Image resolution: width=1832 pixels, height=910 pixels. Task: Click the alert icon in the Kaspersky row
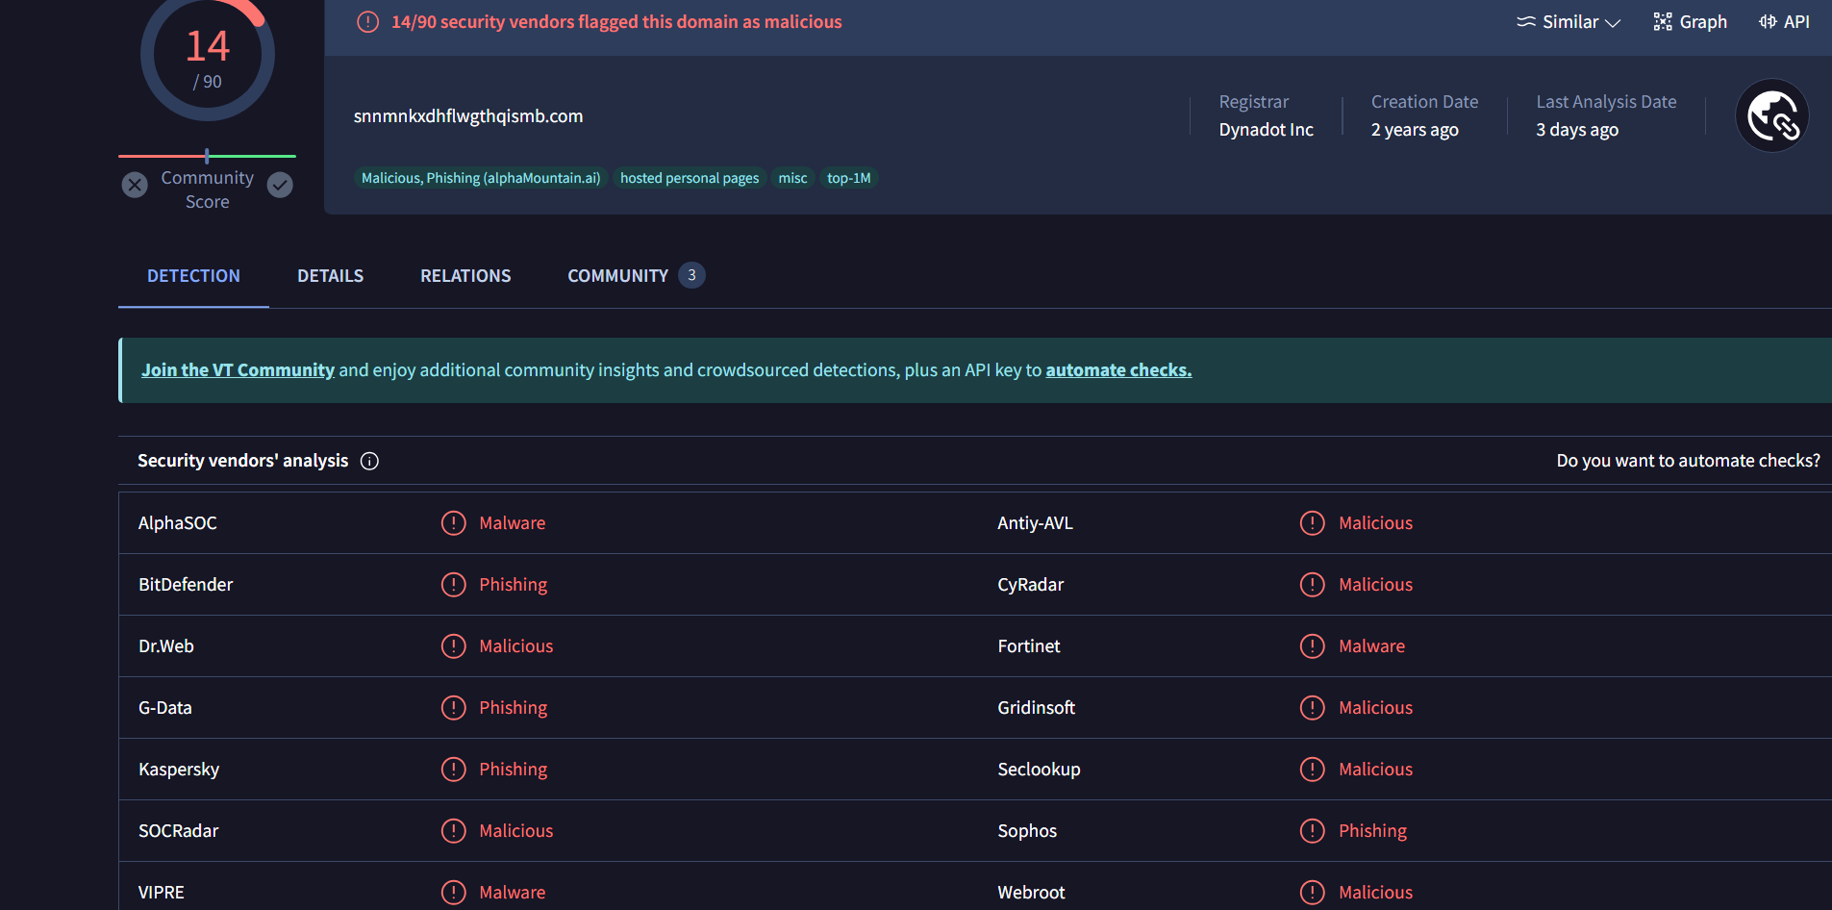coord(453,770)
